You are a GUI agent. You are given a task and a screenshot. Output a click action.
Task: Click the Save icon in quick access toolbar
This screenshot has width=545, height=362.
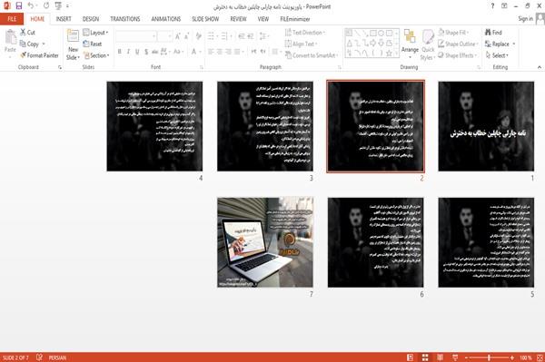point(19,6)
